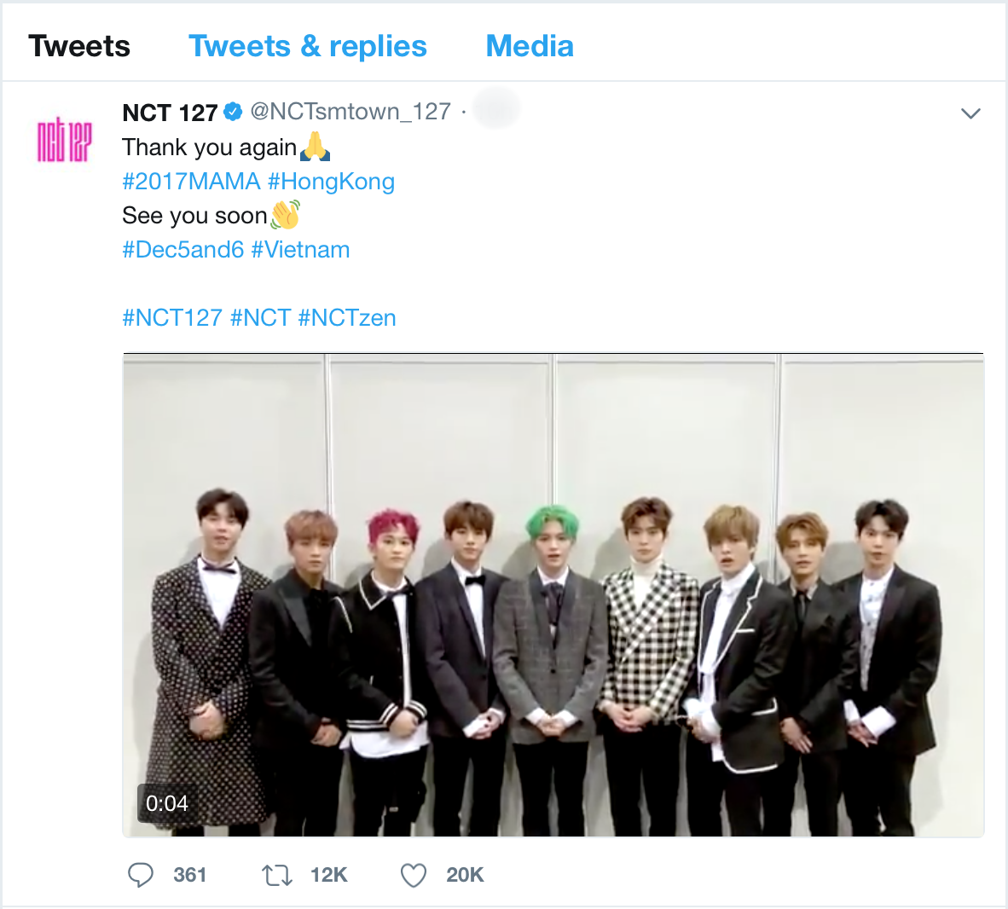
Task: Switch to the Media tab
Action: coord(530,46)
